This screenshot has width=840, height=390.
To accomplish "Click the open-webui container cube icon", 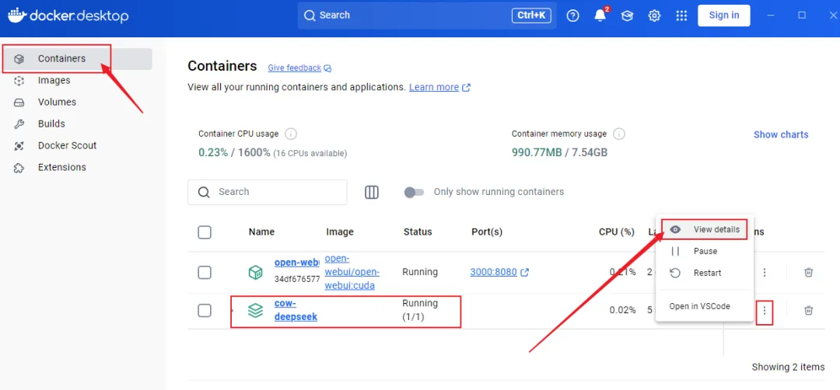I will [256, 273].
